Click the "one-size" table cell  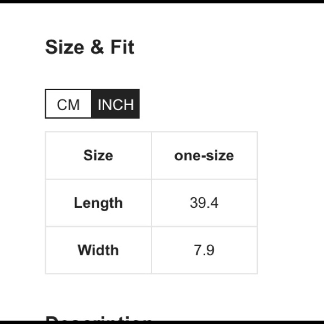click(x=204, y=156)
